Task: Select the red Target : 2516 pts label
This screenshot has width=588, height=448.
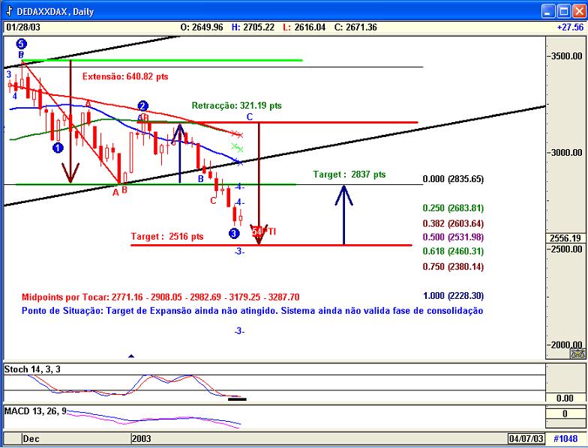Action: 167,237
